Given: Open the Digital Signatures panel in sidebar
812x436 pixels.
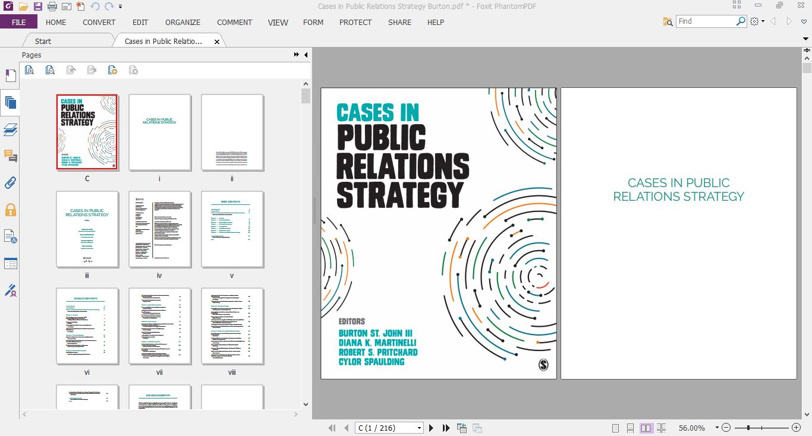Looking at the screenshot, I should (10, 236).
